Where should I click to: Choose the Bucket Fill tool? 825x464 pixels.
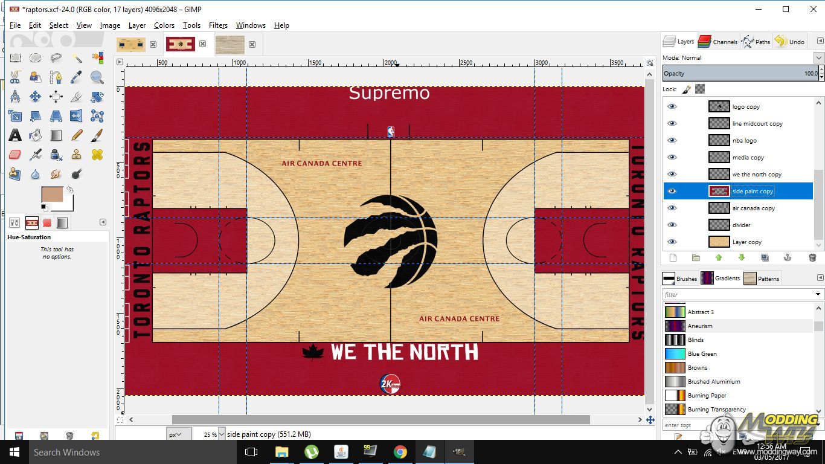pos(36,135)
